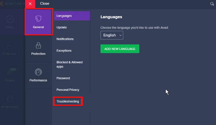Open the Performance settings category
216x125 pixels.
[39, 75]
